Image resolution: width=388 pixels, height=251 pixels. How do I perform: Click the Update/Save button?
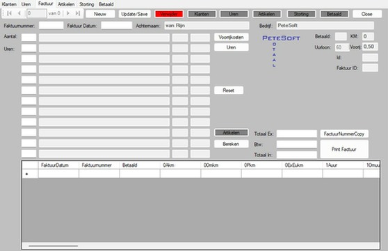tap(134, 14)
